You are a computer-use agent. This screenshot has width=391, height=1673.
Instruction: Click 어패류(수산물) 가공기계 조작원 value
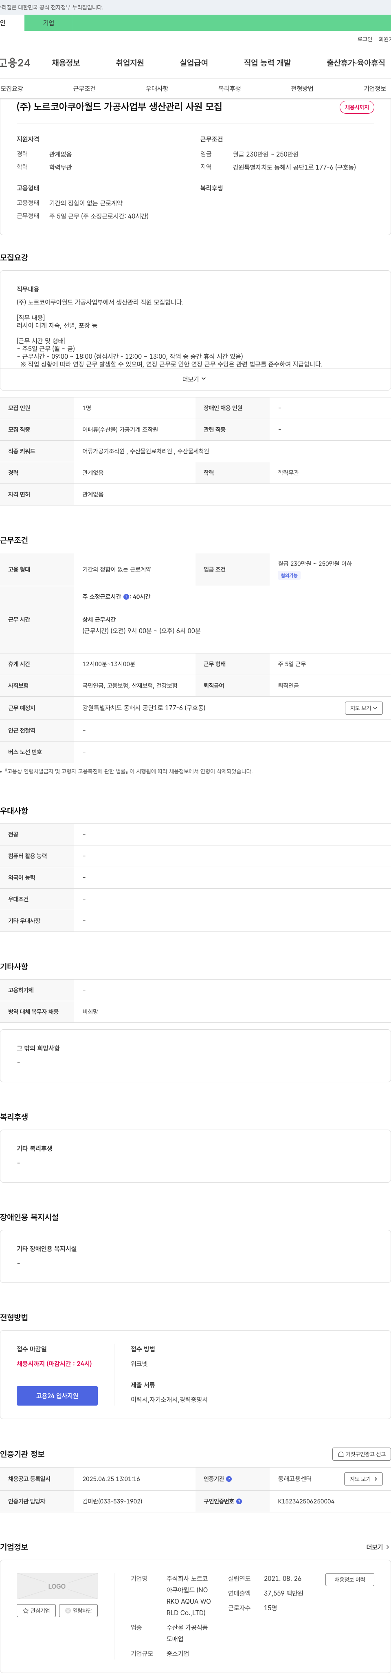point(120,429)
